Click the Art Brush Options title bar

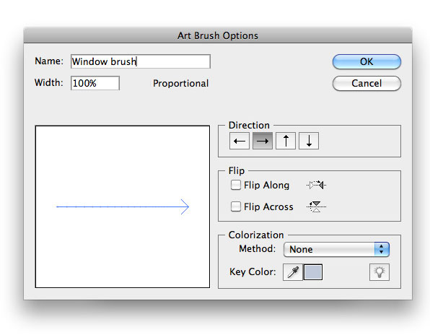(218, 35)
